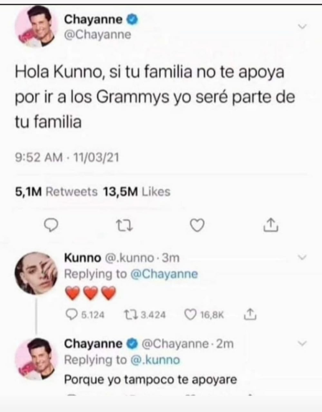This screenshot has height=412, width=322.
Task: Like Kunno's reply with the hearts
Action: (x=190, y=315)
